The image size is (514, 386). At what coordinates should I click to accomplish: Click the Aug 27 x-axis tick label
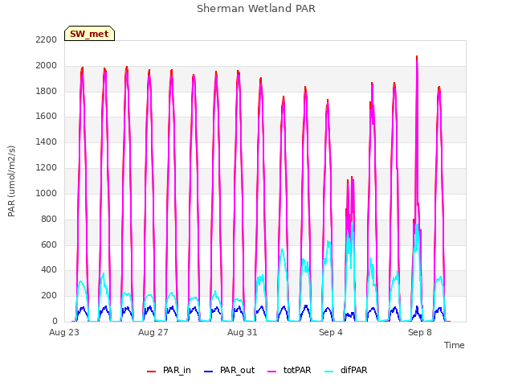coord(153,332)
